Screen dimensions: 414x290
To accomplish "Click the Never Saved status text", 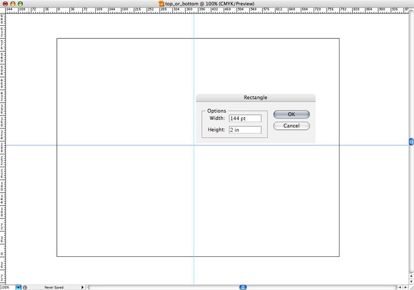I will coord(54,287).
